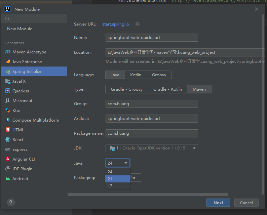Click the vertical scrollbar on right

pyautogui.click(x=263, y=104)
